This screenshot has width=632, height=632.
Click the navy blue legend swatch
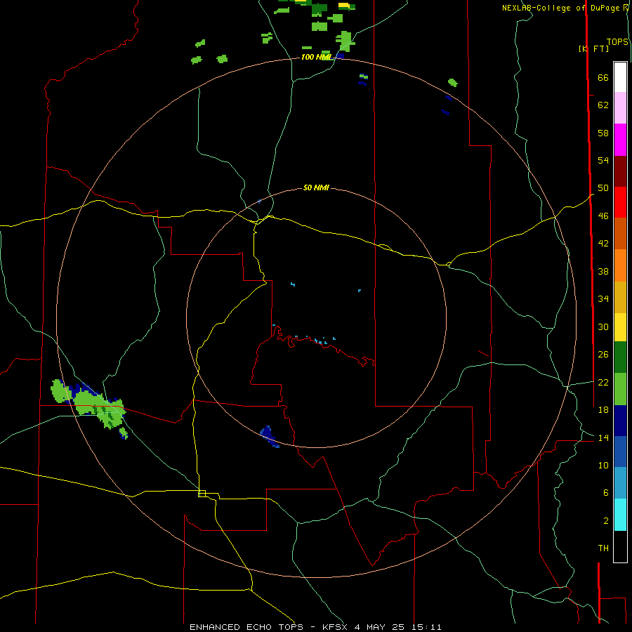[620, 421]
